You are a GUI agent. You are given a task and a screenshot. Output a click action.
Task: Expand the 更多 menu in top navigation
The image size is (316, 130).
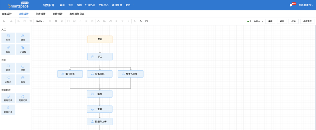coord(129,5)
